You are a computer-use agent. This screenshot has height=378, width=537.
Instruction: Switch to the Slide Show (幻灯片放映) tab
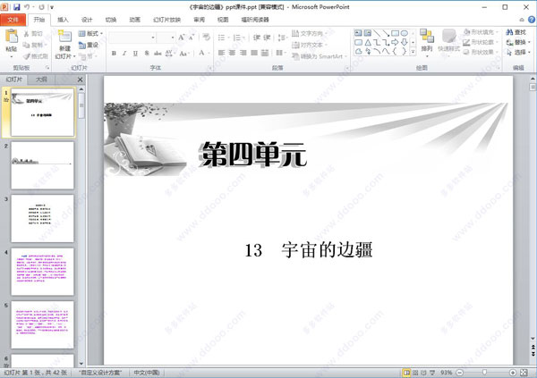pyautogui.click(x=166, y=20)
